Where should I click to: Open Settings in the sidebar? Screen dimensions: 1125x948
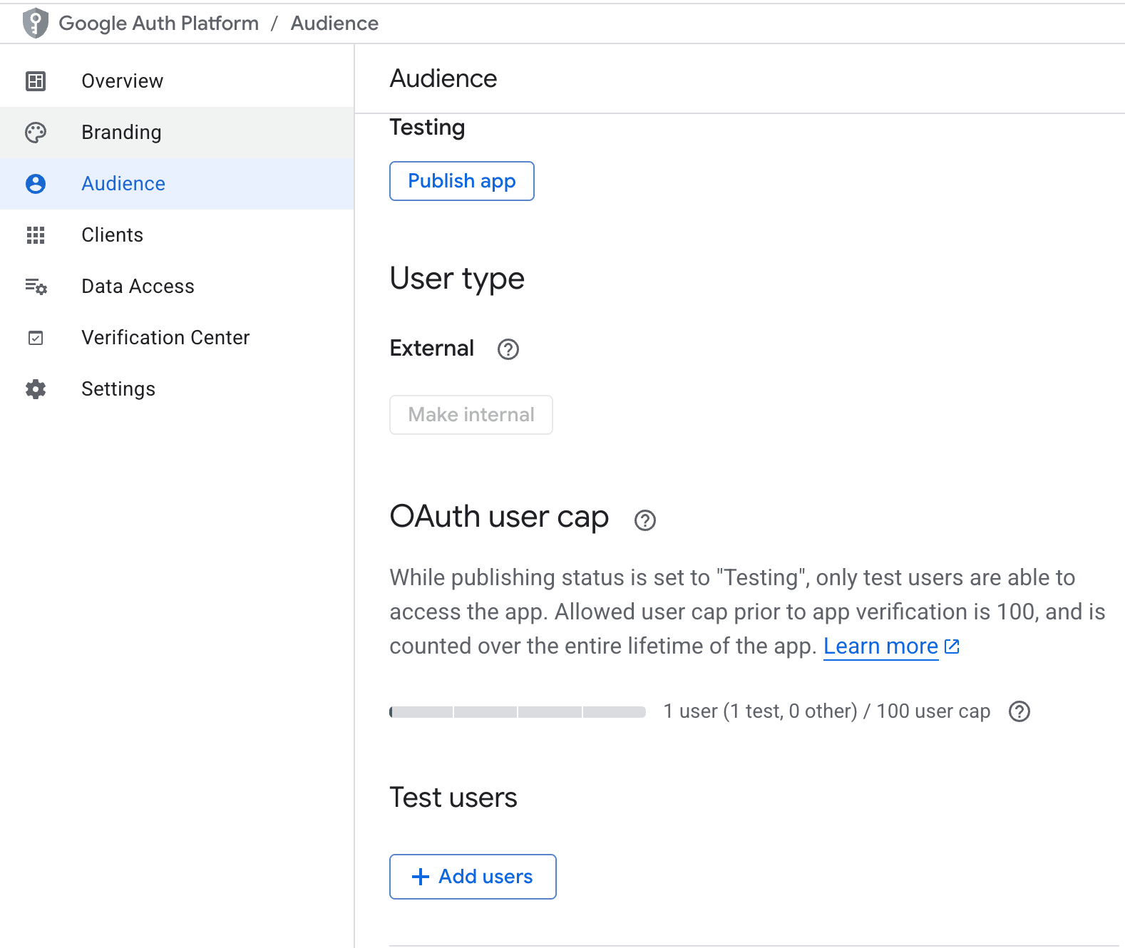177,389
